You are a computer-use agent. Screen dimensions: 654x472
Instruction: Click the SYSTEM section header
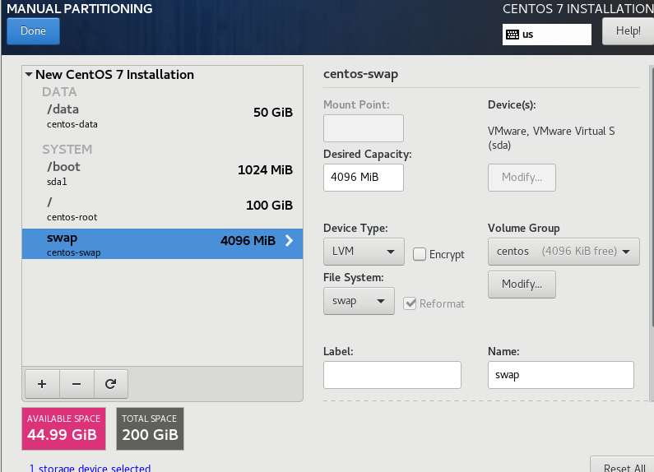pos(67,150)
